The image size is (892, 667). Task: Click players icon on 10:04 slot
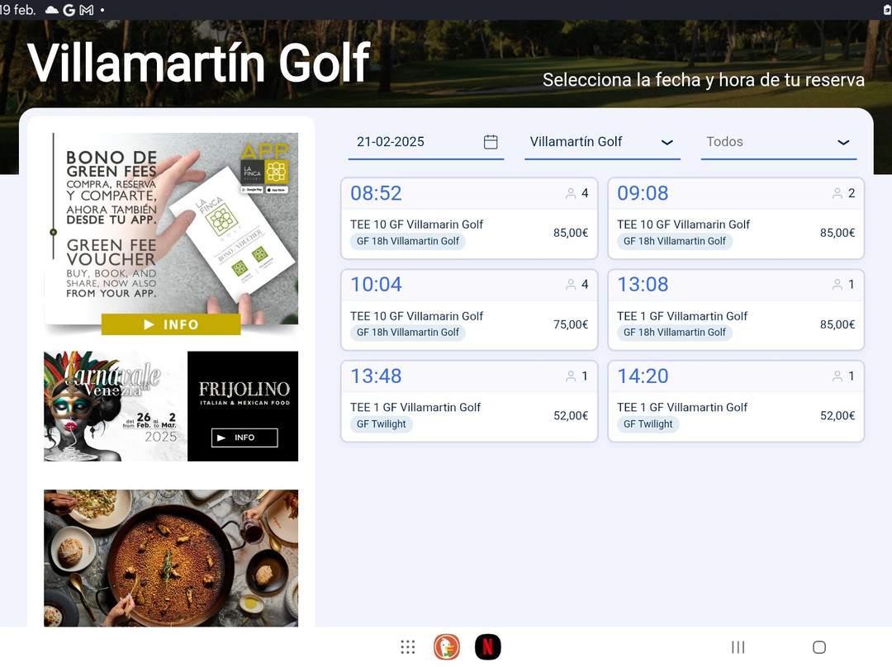(571, 284)
